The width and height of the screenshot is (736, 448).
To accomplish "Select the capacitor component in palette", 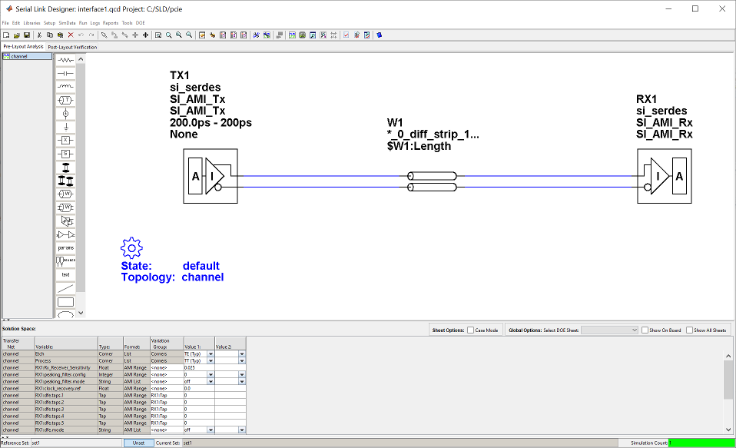I will [66, 72].
